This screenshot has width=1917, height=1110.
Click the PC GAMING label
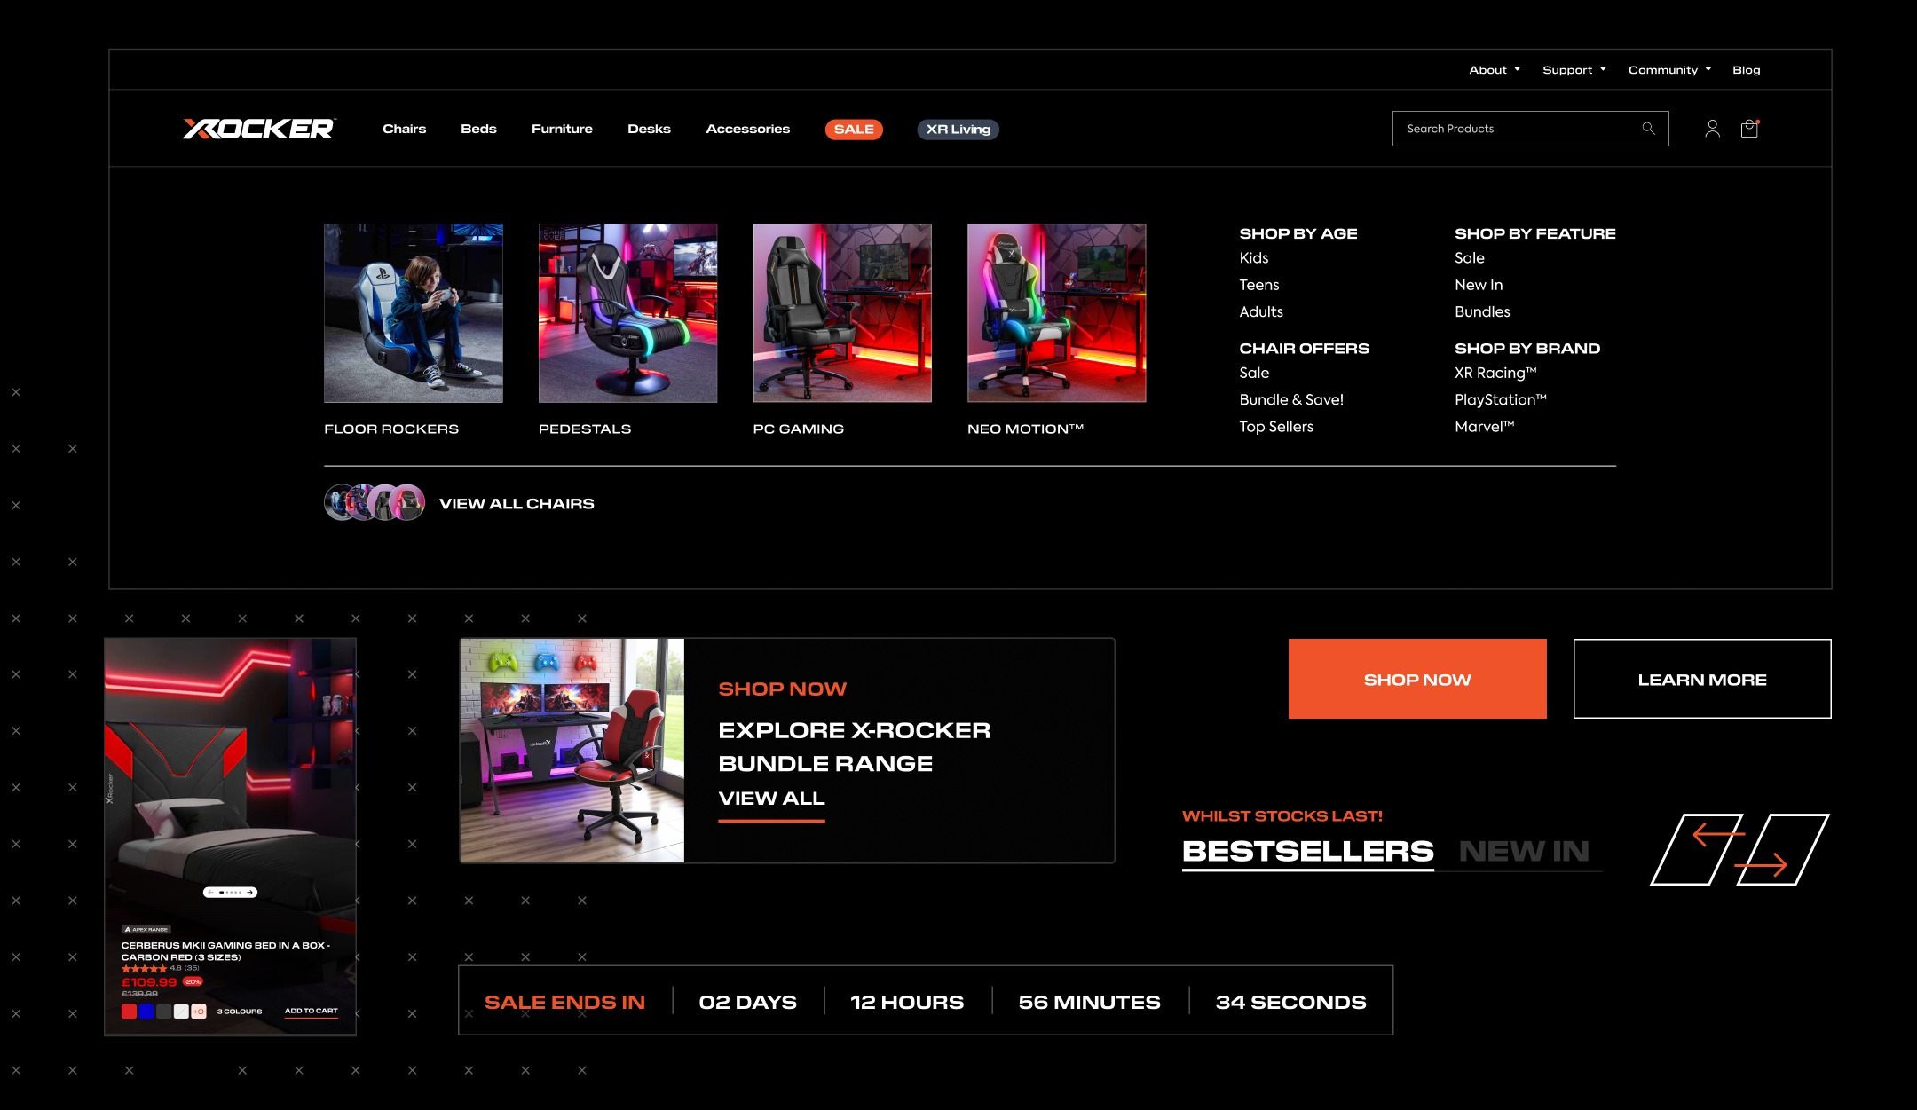click(x=799, y=429)
